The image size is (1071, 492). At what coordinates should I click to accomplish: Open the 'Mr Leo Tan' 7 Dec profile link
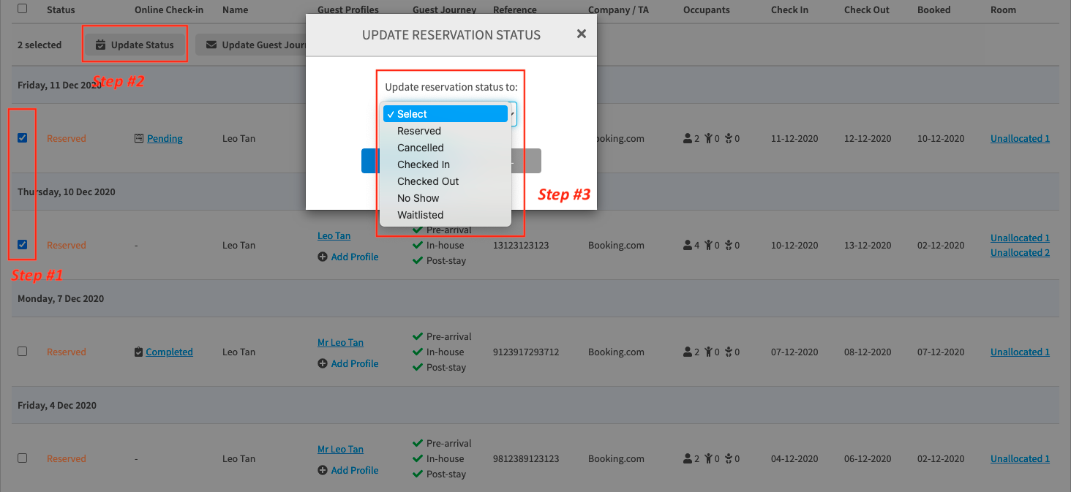[x=340, y=342]
